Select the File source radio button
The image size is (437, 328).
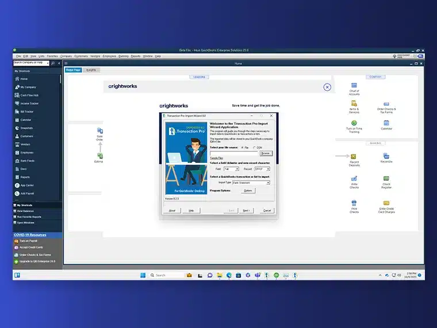(x=243, y=147)
